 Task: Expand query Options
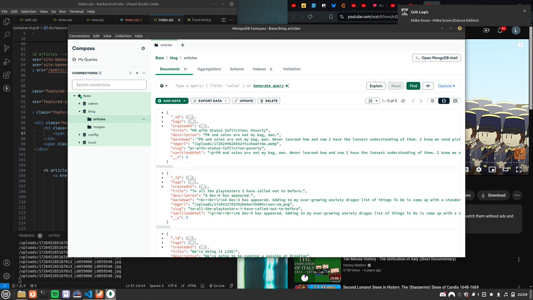(446, 86)
